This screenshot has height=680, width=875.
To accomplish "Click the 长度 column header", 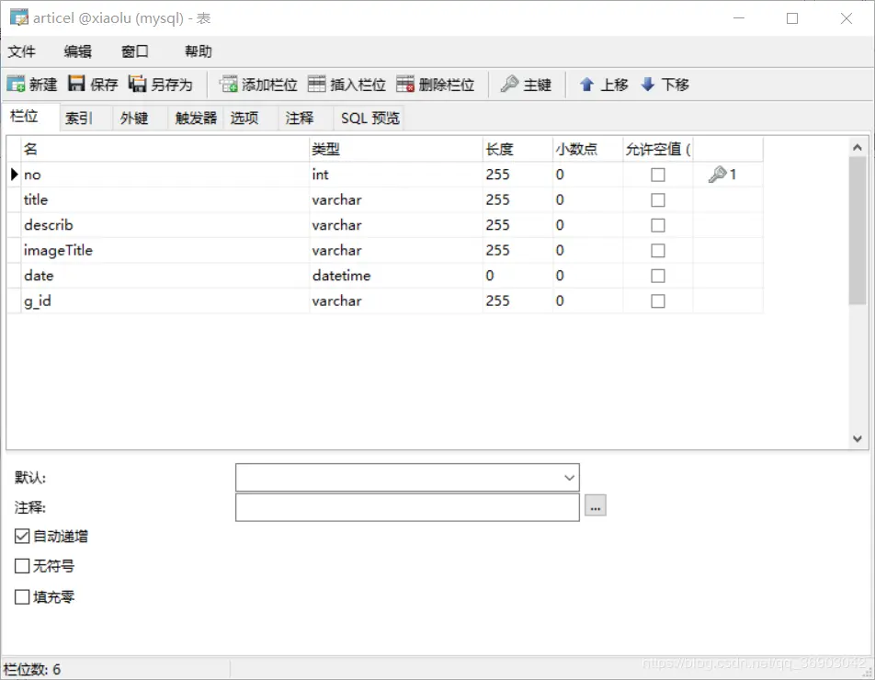I will coord(517,149).
